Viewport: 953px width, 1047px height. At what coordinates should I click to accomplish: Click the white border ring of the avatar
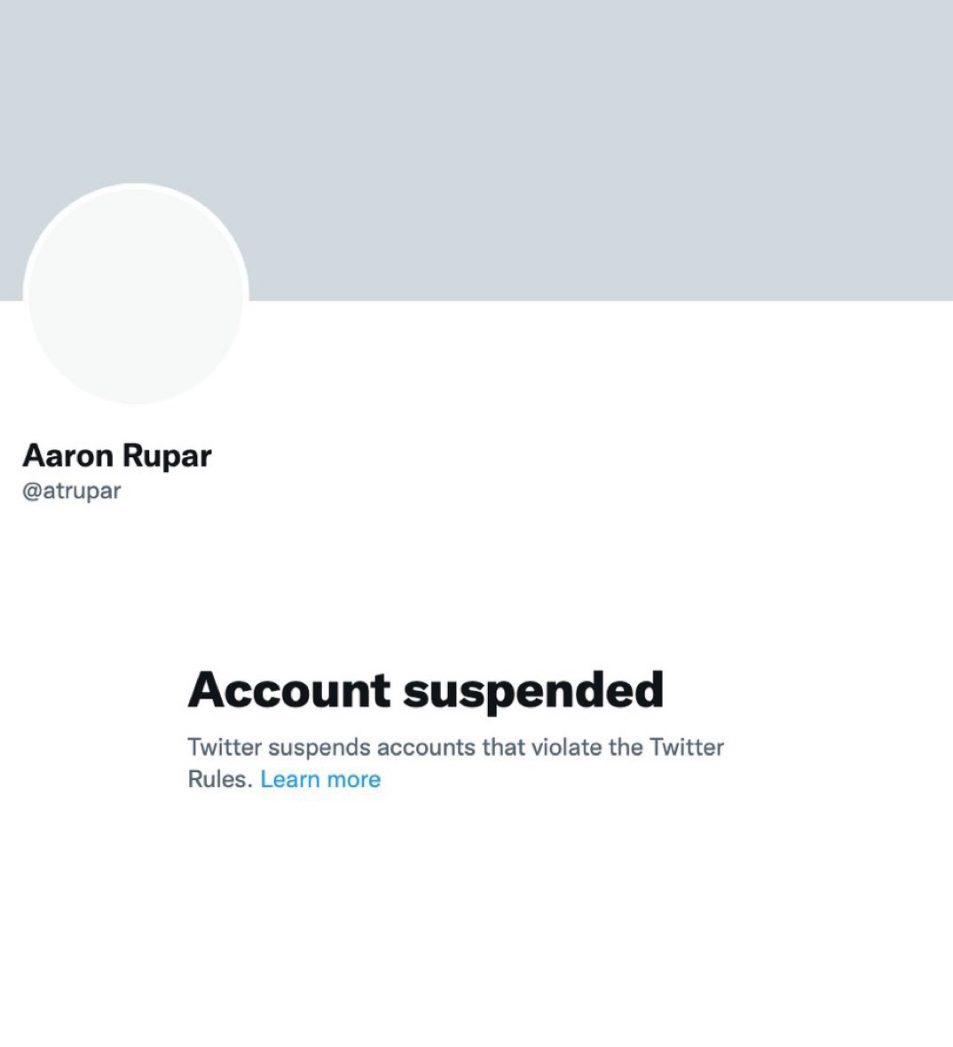tap(136, 186)
